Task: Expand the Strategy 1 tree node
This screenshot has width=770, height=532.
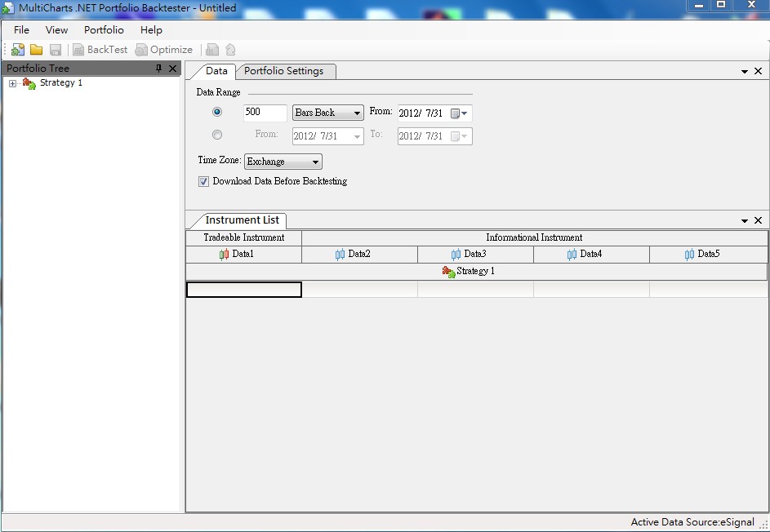Action: click(x=13, y=83)
